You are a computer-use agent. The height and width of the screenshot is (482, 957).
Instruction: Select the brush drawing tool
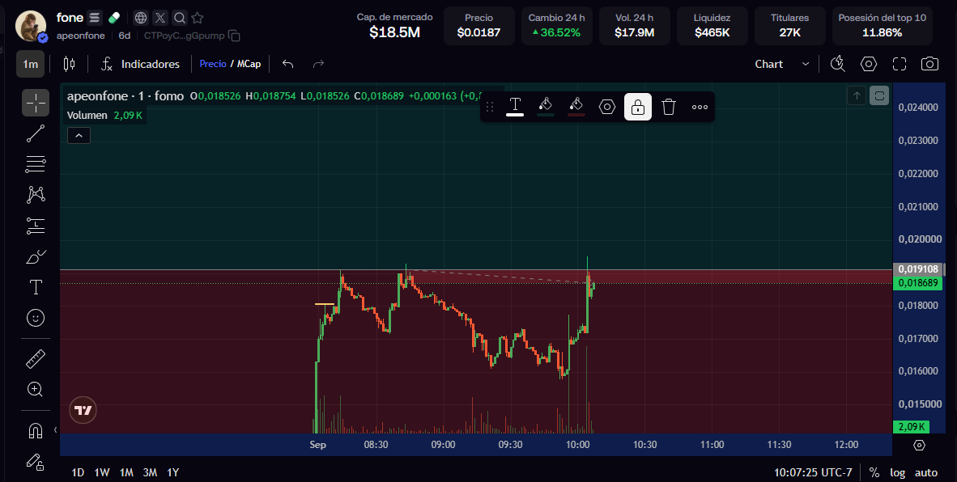(36, 256)
